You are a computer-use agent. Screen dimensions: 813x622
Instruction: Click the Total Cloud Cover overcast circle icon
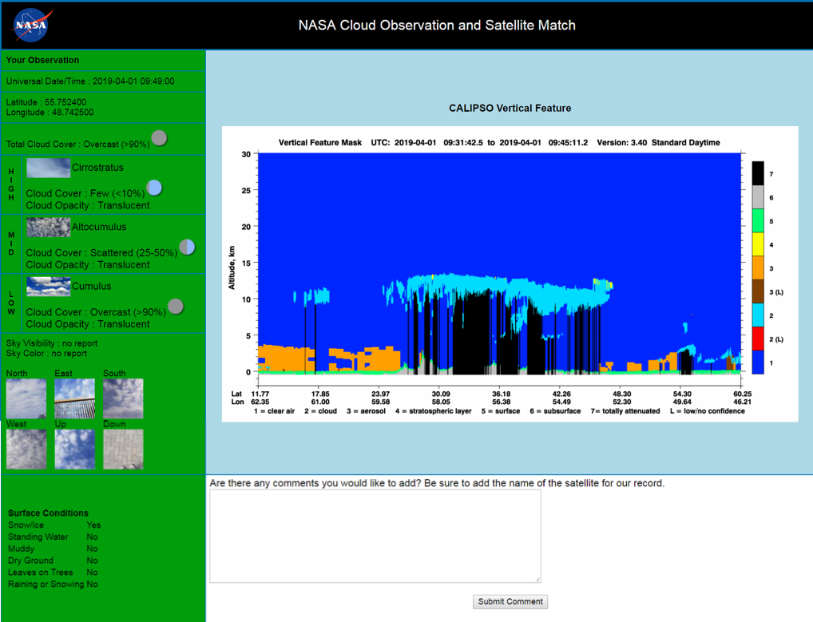(159, 138)
